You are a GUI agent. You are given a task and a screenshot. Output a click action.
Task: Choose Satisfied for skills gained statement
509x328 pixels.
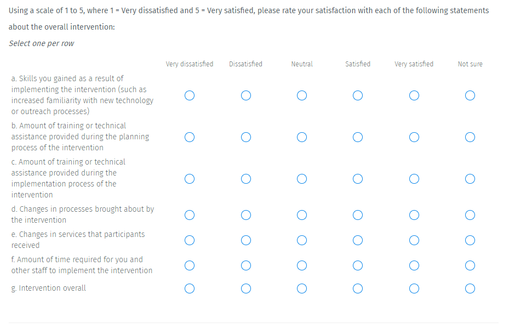[x=357, y=95]
